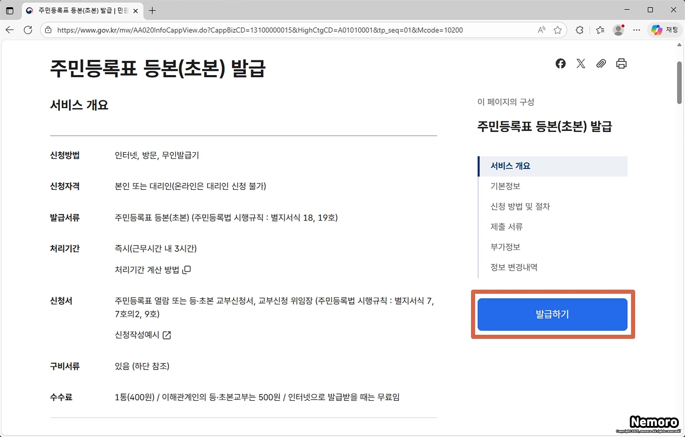Open the read aloud icon in address bar

point(542,30)
